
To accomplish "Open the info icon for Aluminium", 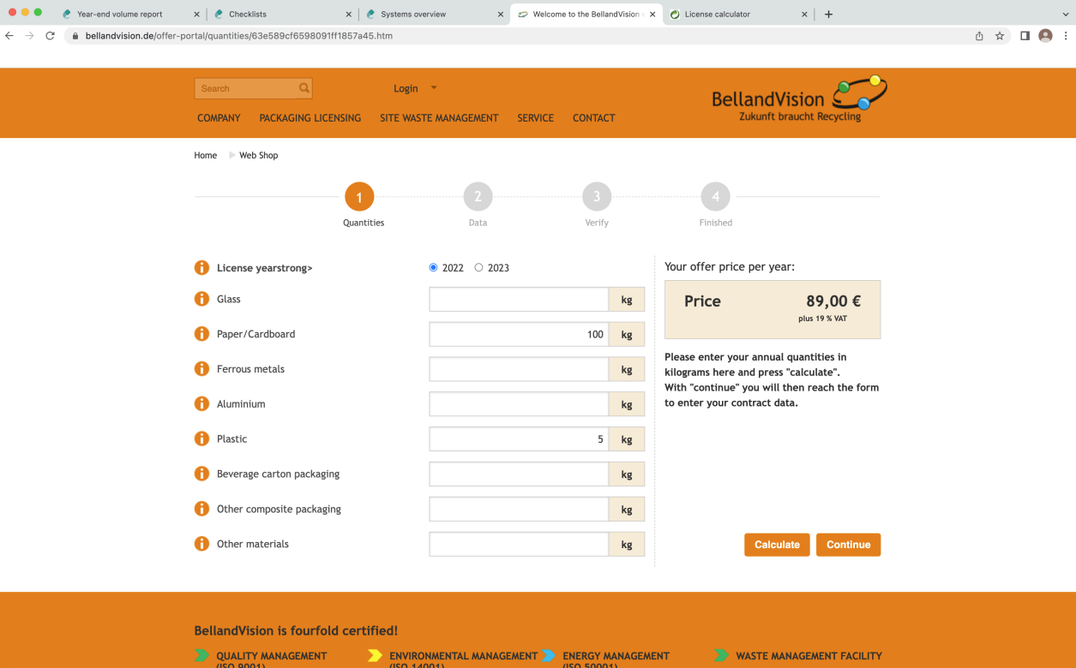I will point(201,403).
